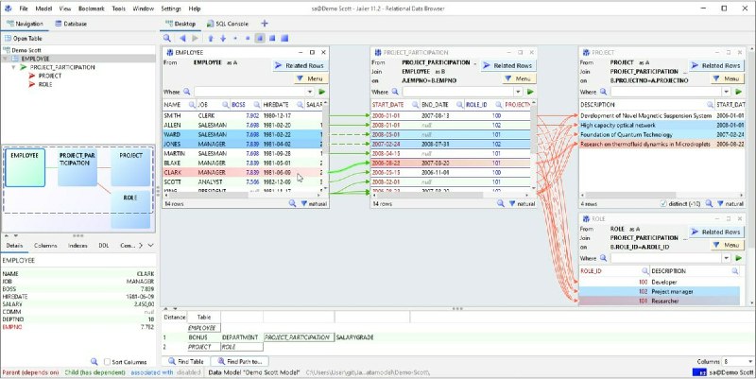The width and height of the screenshot is (756, 379).
Task: Switch to the Columns details tab
Action: click(x=45, y=246)
